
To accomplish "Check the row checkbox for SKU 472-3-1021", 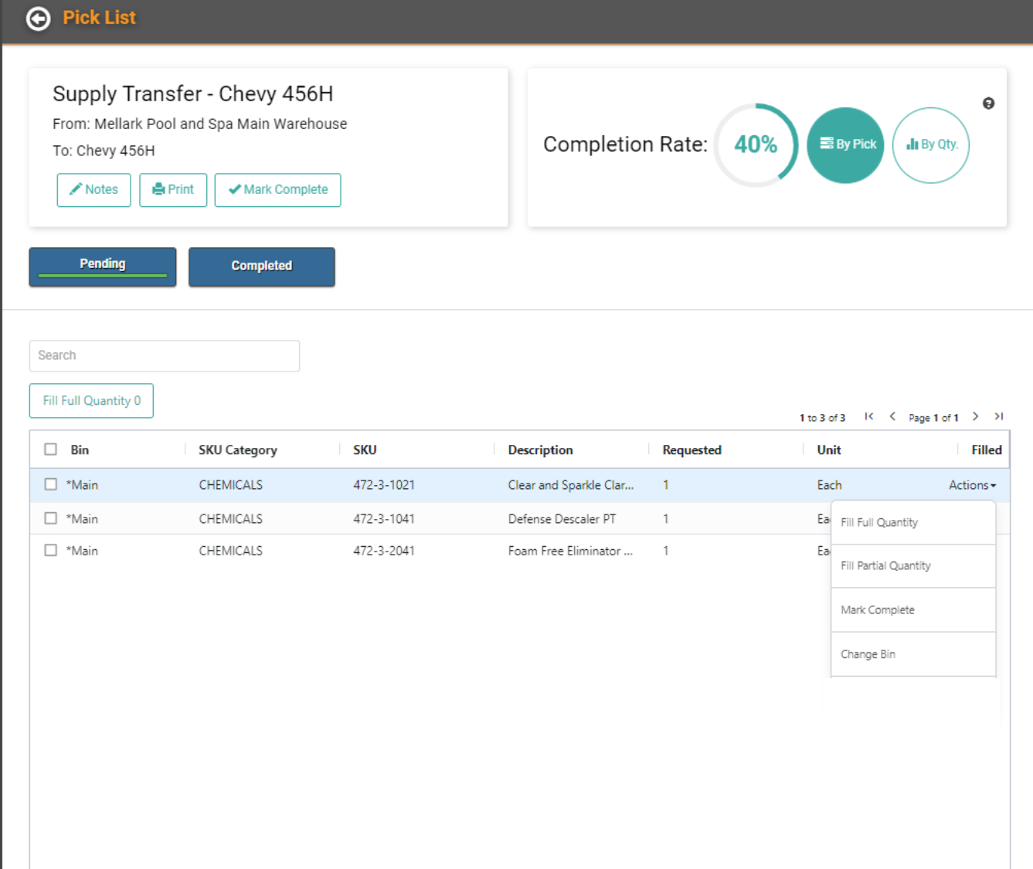I will click(50, 484).
